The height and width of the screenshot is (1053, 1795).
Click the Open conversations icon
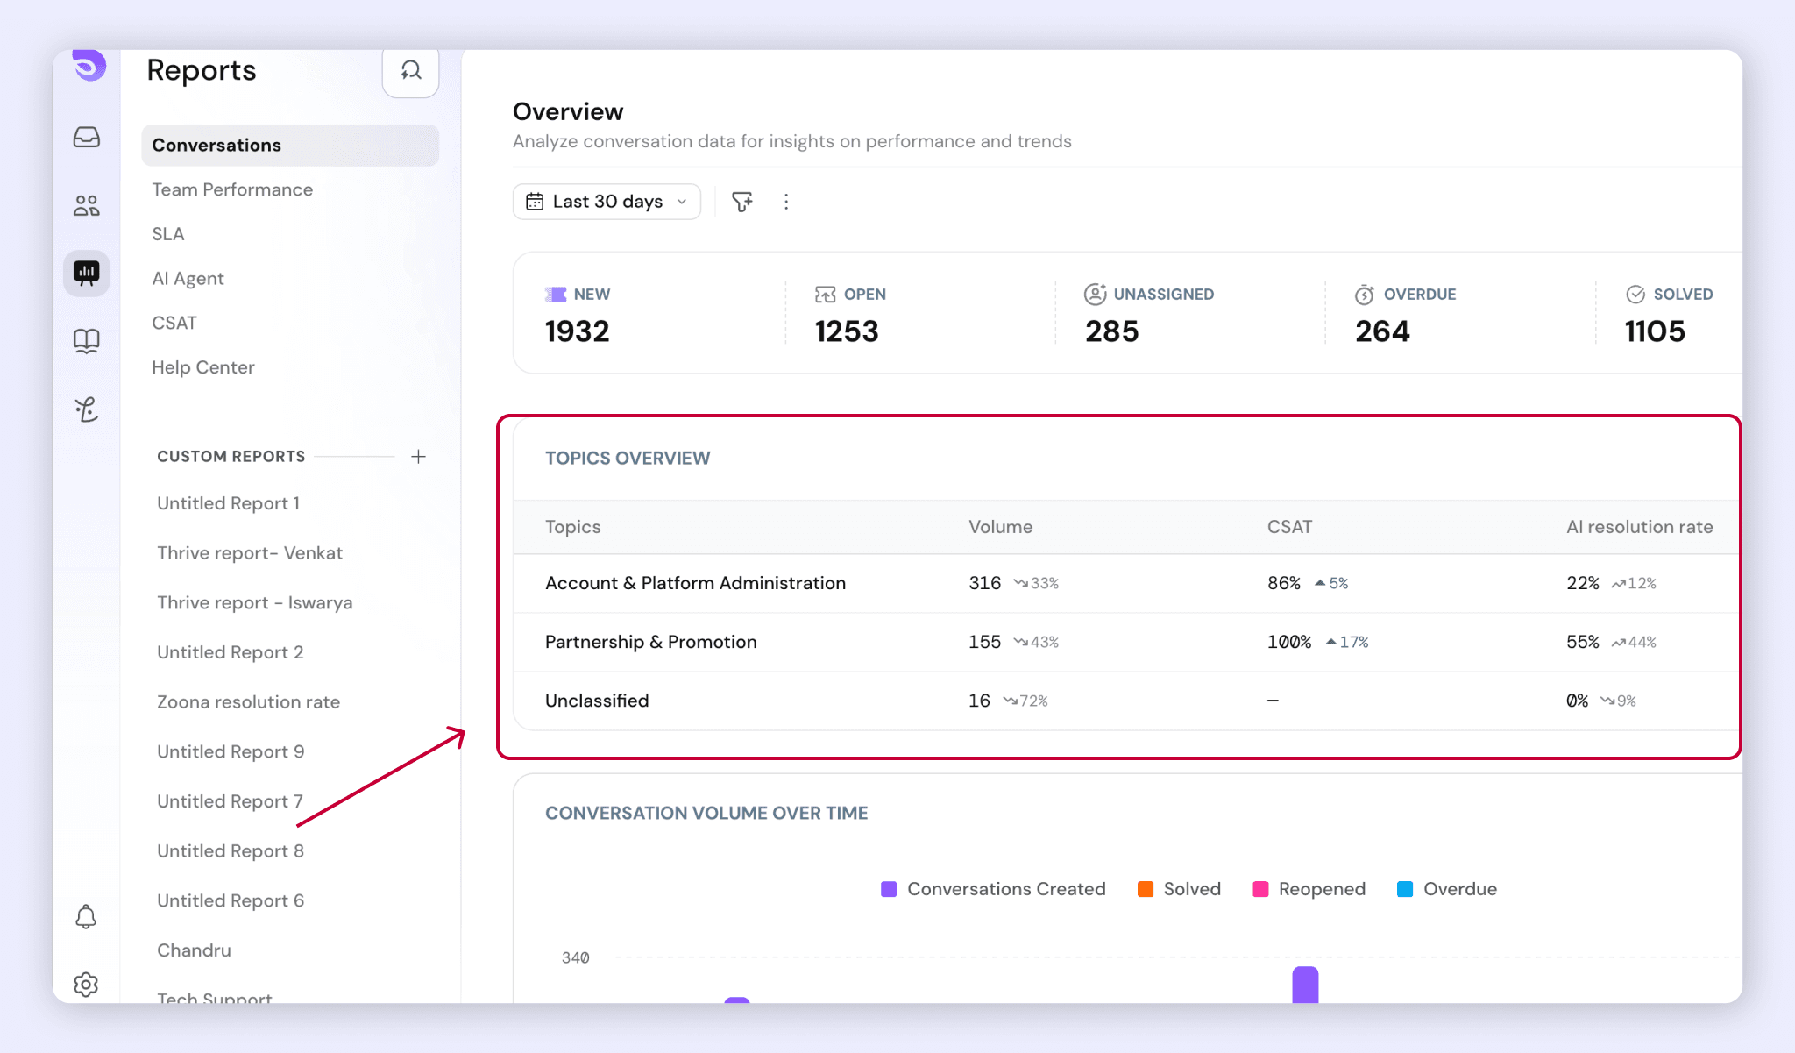tap(825, 295)
